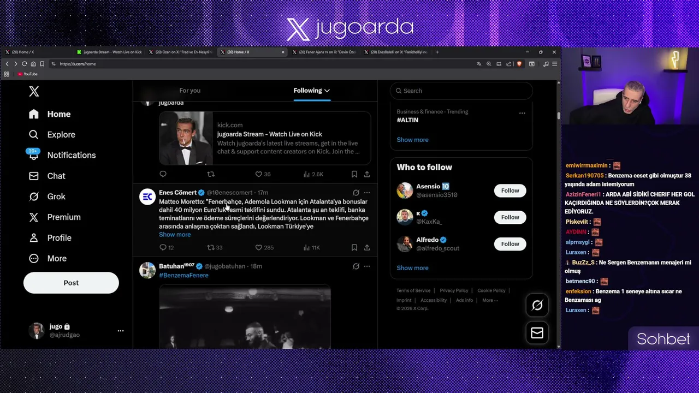The image size is (699, 393).
Task: Open the video thumbnail in Batuhan's post
Action: coord(245,317)
